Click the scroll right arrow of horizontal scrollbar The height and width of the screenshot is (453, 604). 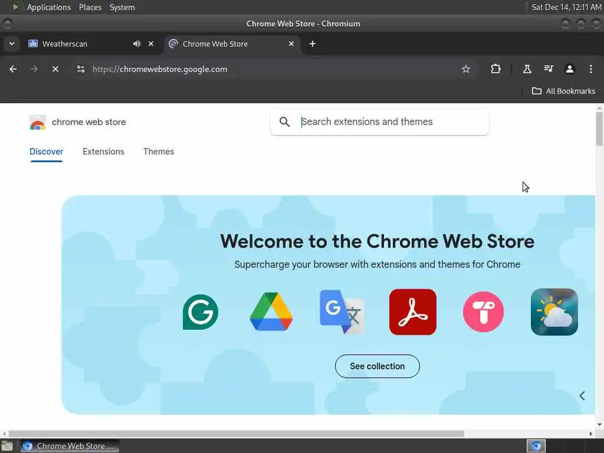591,434
